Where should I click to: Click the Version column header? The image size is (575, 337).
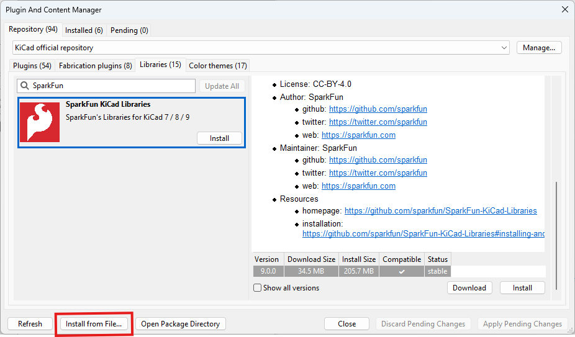tap(268, 259)
